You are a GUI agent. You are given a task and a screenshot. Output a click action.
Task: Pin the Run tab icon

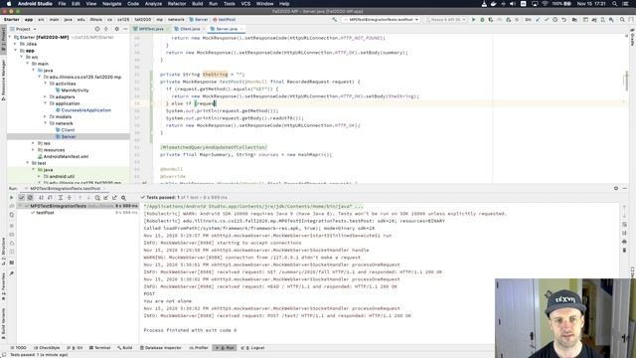[x=12, y=273]
